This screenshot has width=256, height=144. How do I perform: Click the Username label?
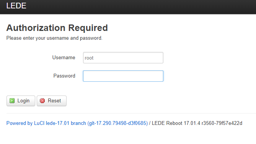[x=64, y=58]
